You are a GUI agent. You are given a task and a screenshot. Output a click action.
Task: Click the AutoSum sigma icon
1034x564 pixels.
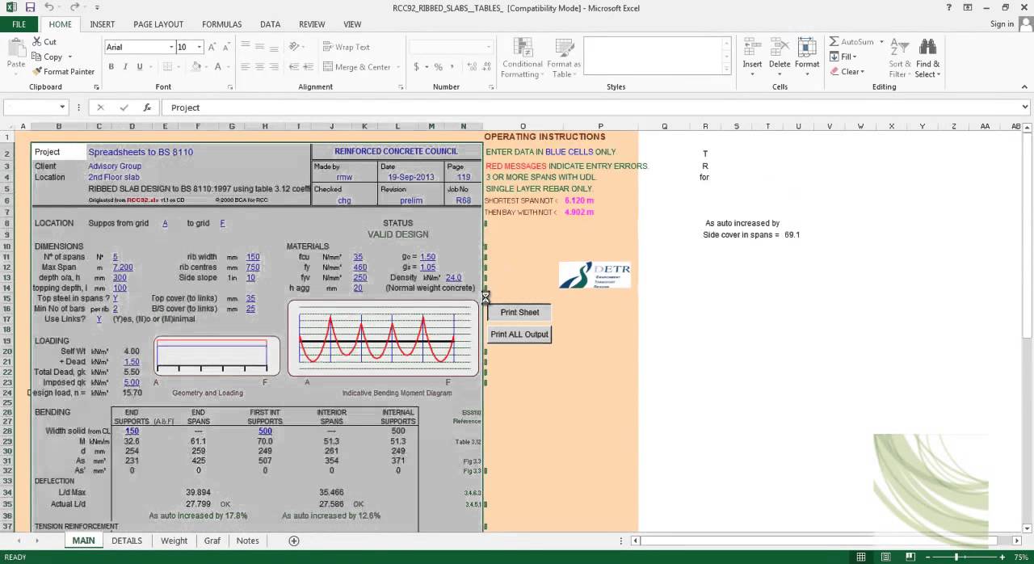click(x=834, y=42)
